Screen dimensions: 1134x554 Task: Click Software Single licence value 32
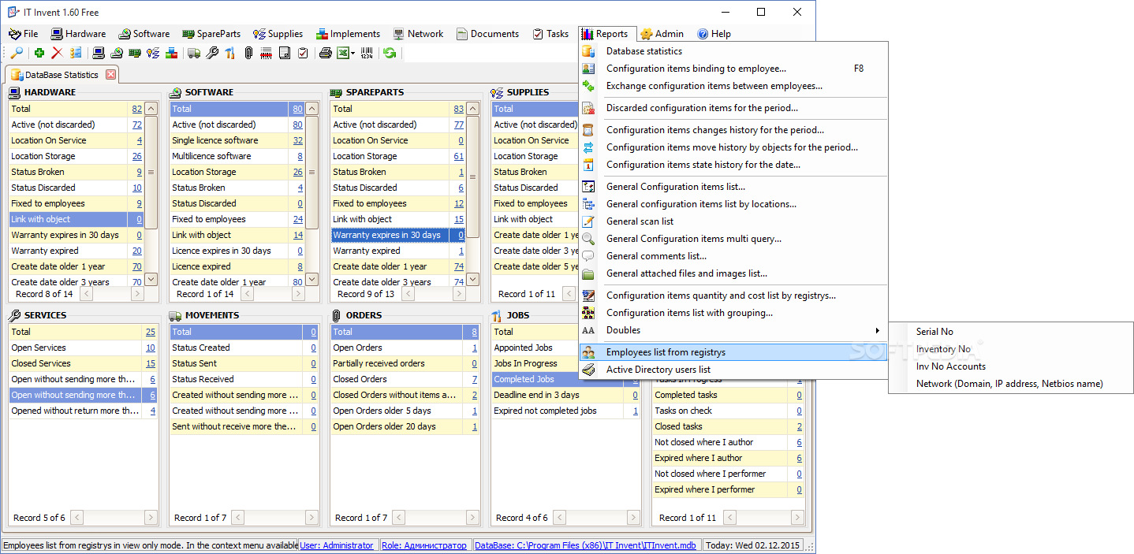[x=298, y=140]
